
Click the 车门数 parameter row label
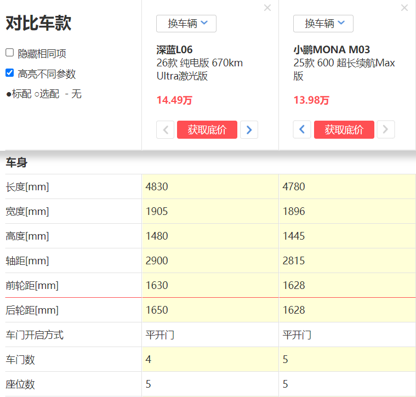click(20, 359)
